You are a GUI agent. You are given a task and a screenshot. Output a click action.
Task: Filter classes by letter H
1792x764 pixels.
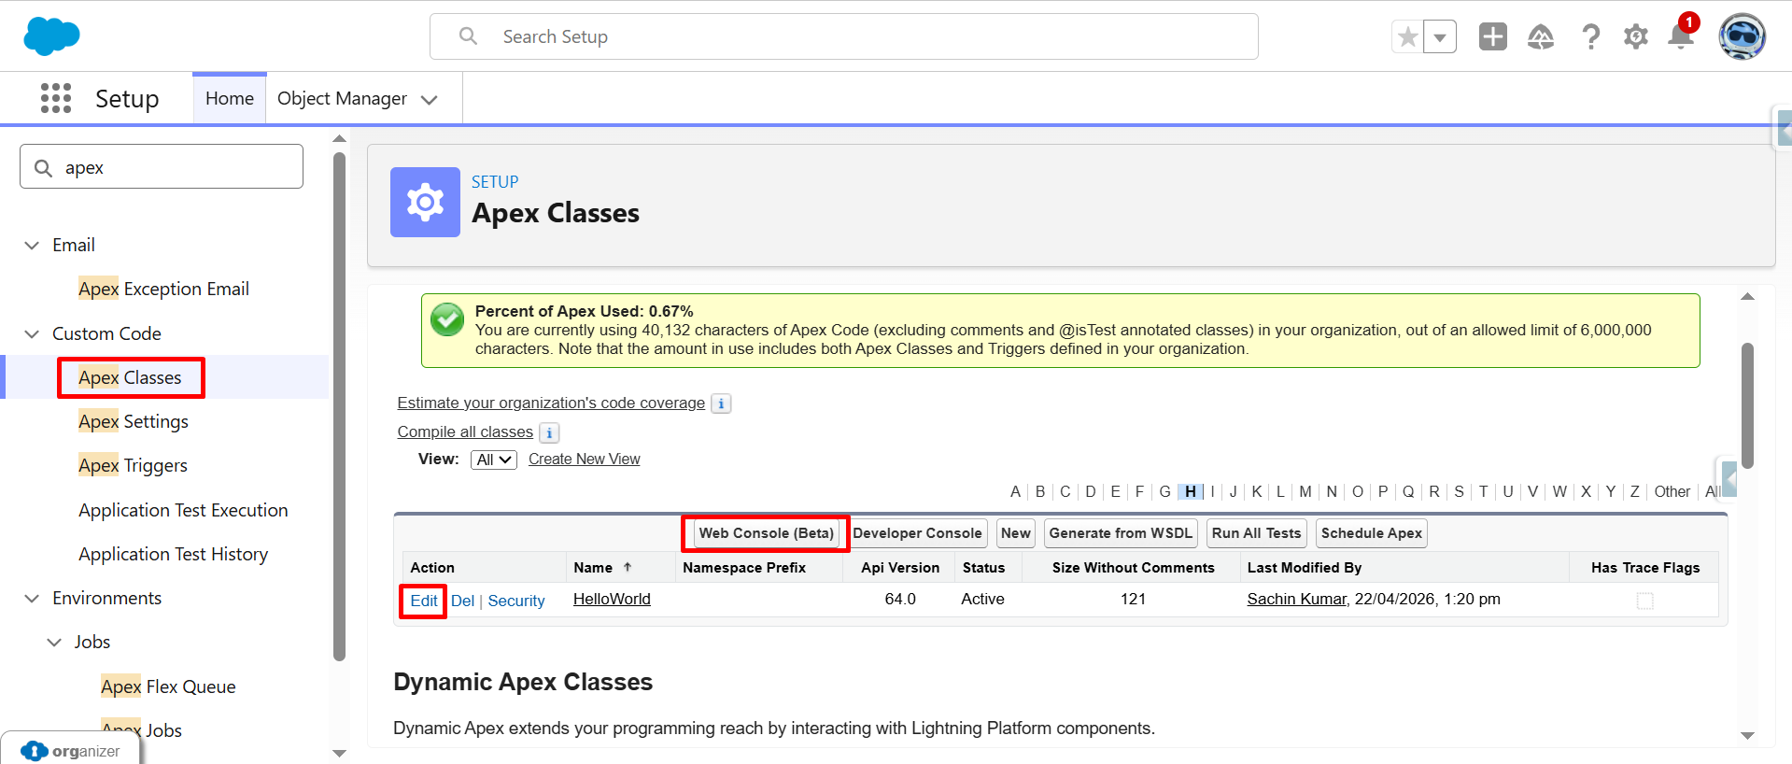pos(1191,491)
